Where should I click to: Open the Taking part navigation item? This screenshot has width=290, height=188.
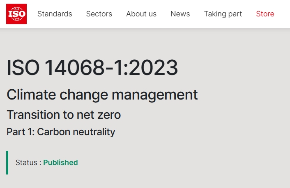[223, 14]
